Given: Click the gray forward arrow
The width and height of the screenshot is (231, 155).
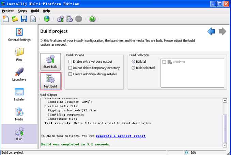Looking at the screenshot, I should (222, 31).
